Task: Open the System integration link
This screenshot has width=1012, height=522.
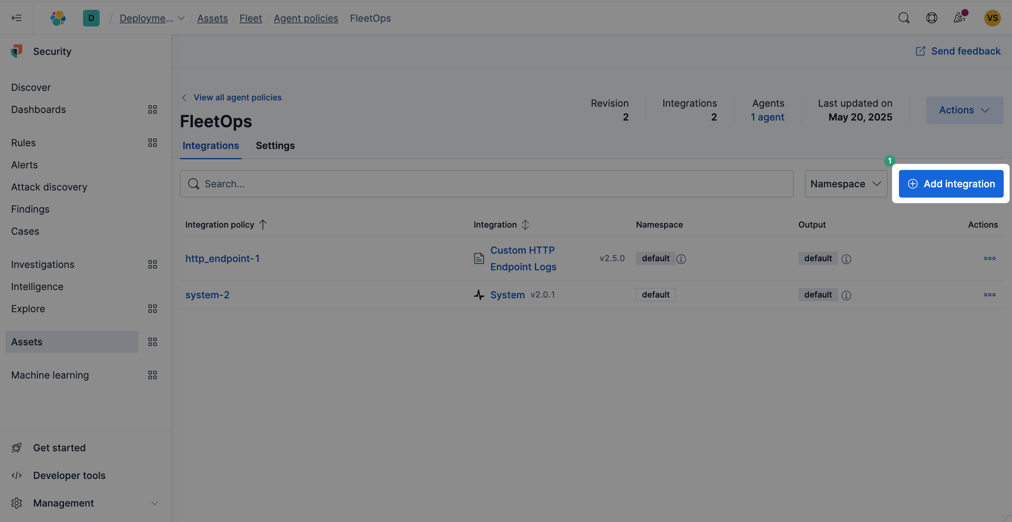Action: click(508, 295)
